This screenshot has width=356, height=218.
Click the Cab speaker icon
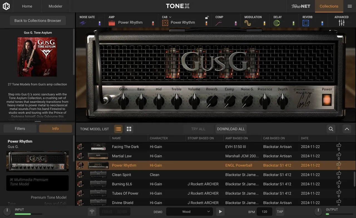[x=165, y=23]
